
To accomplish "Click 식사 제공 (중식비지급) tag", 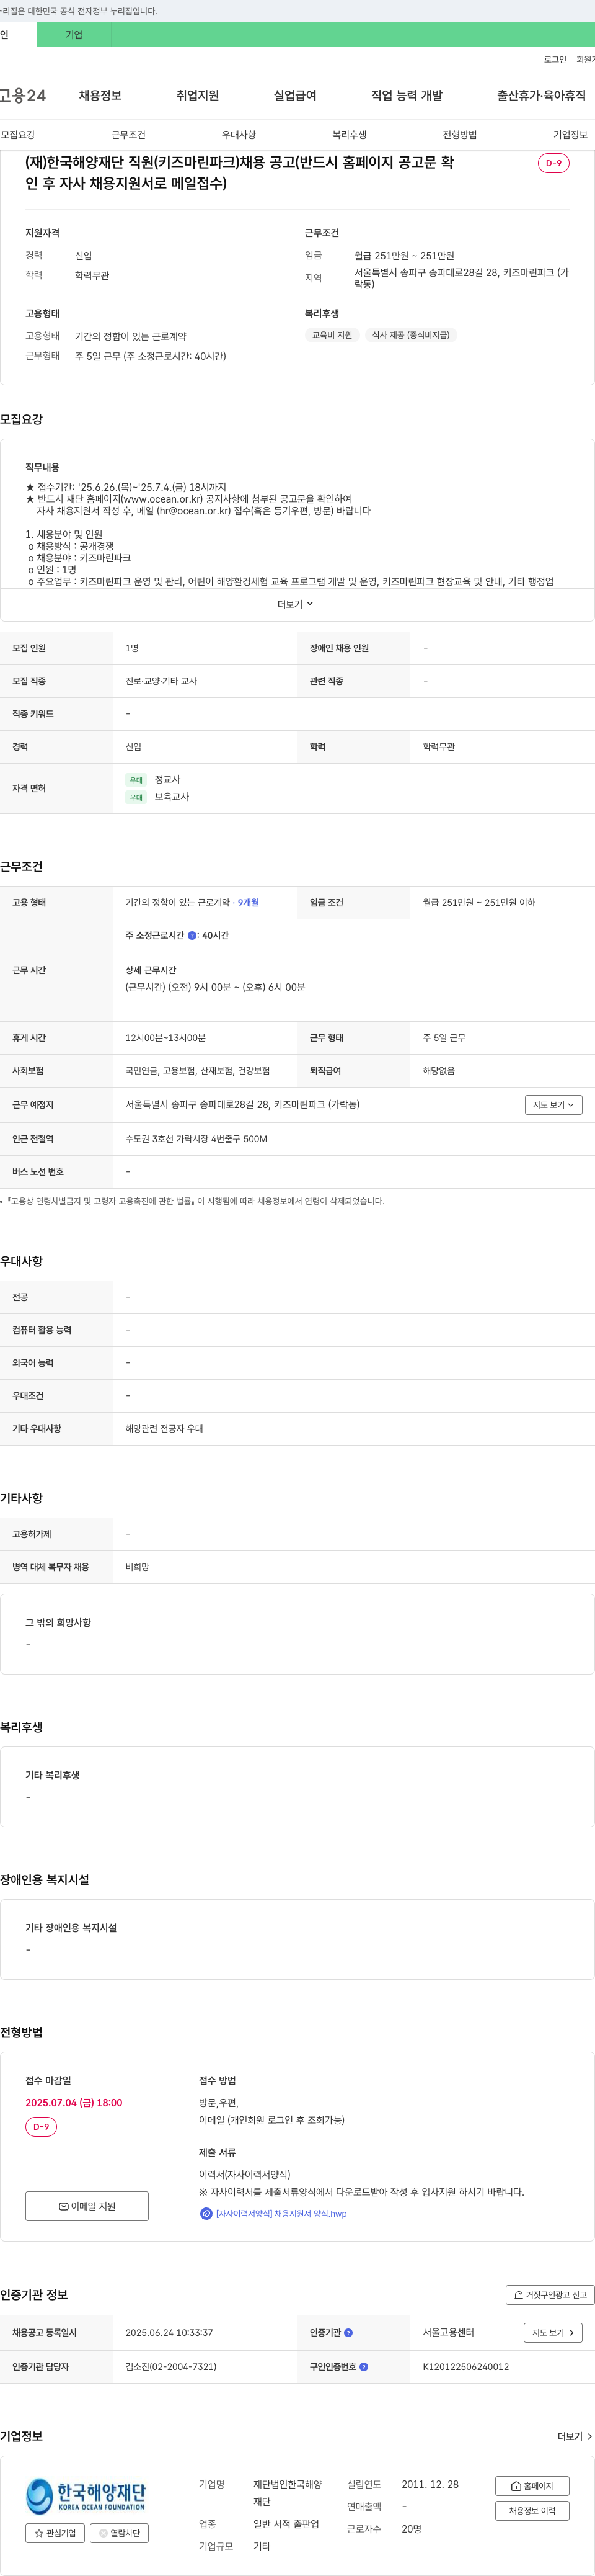I will (x=410, y=335).
